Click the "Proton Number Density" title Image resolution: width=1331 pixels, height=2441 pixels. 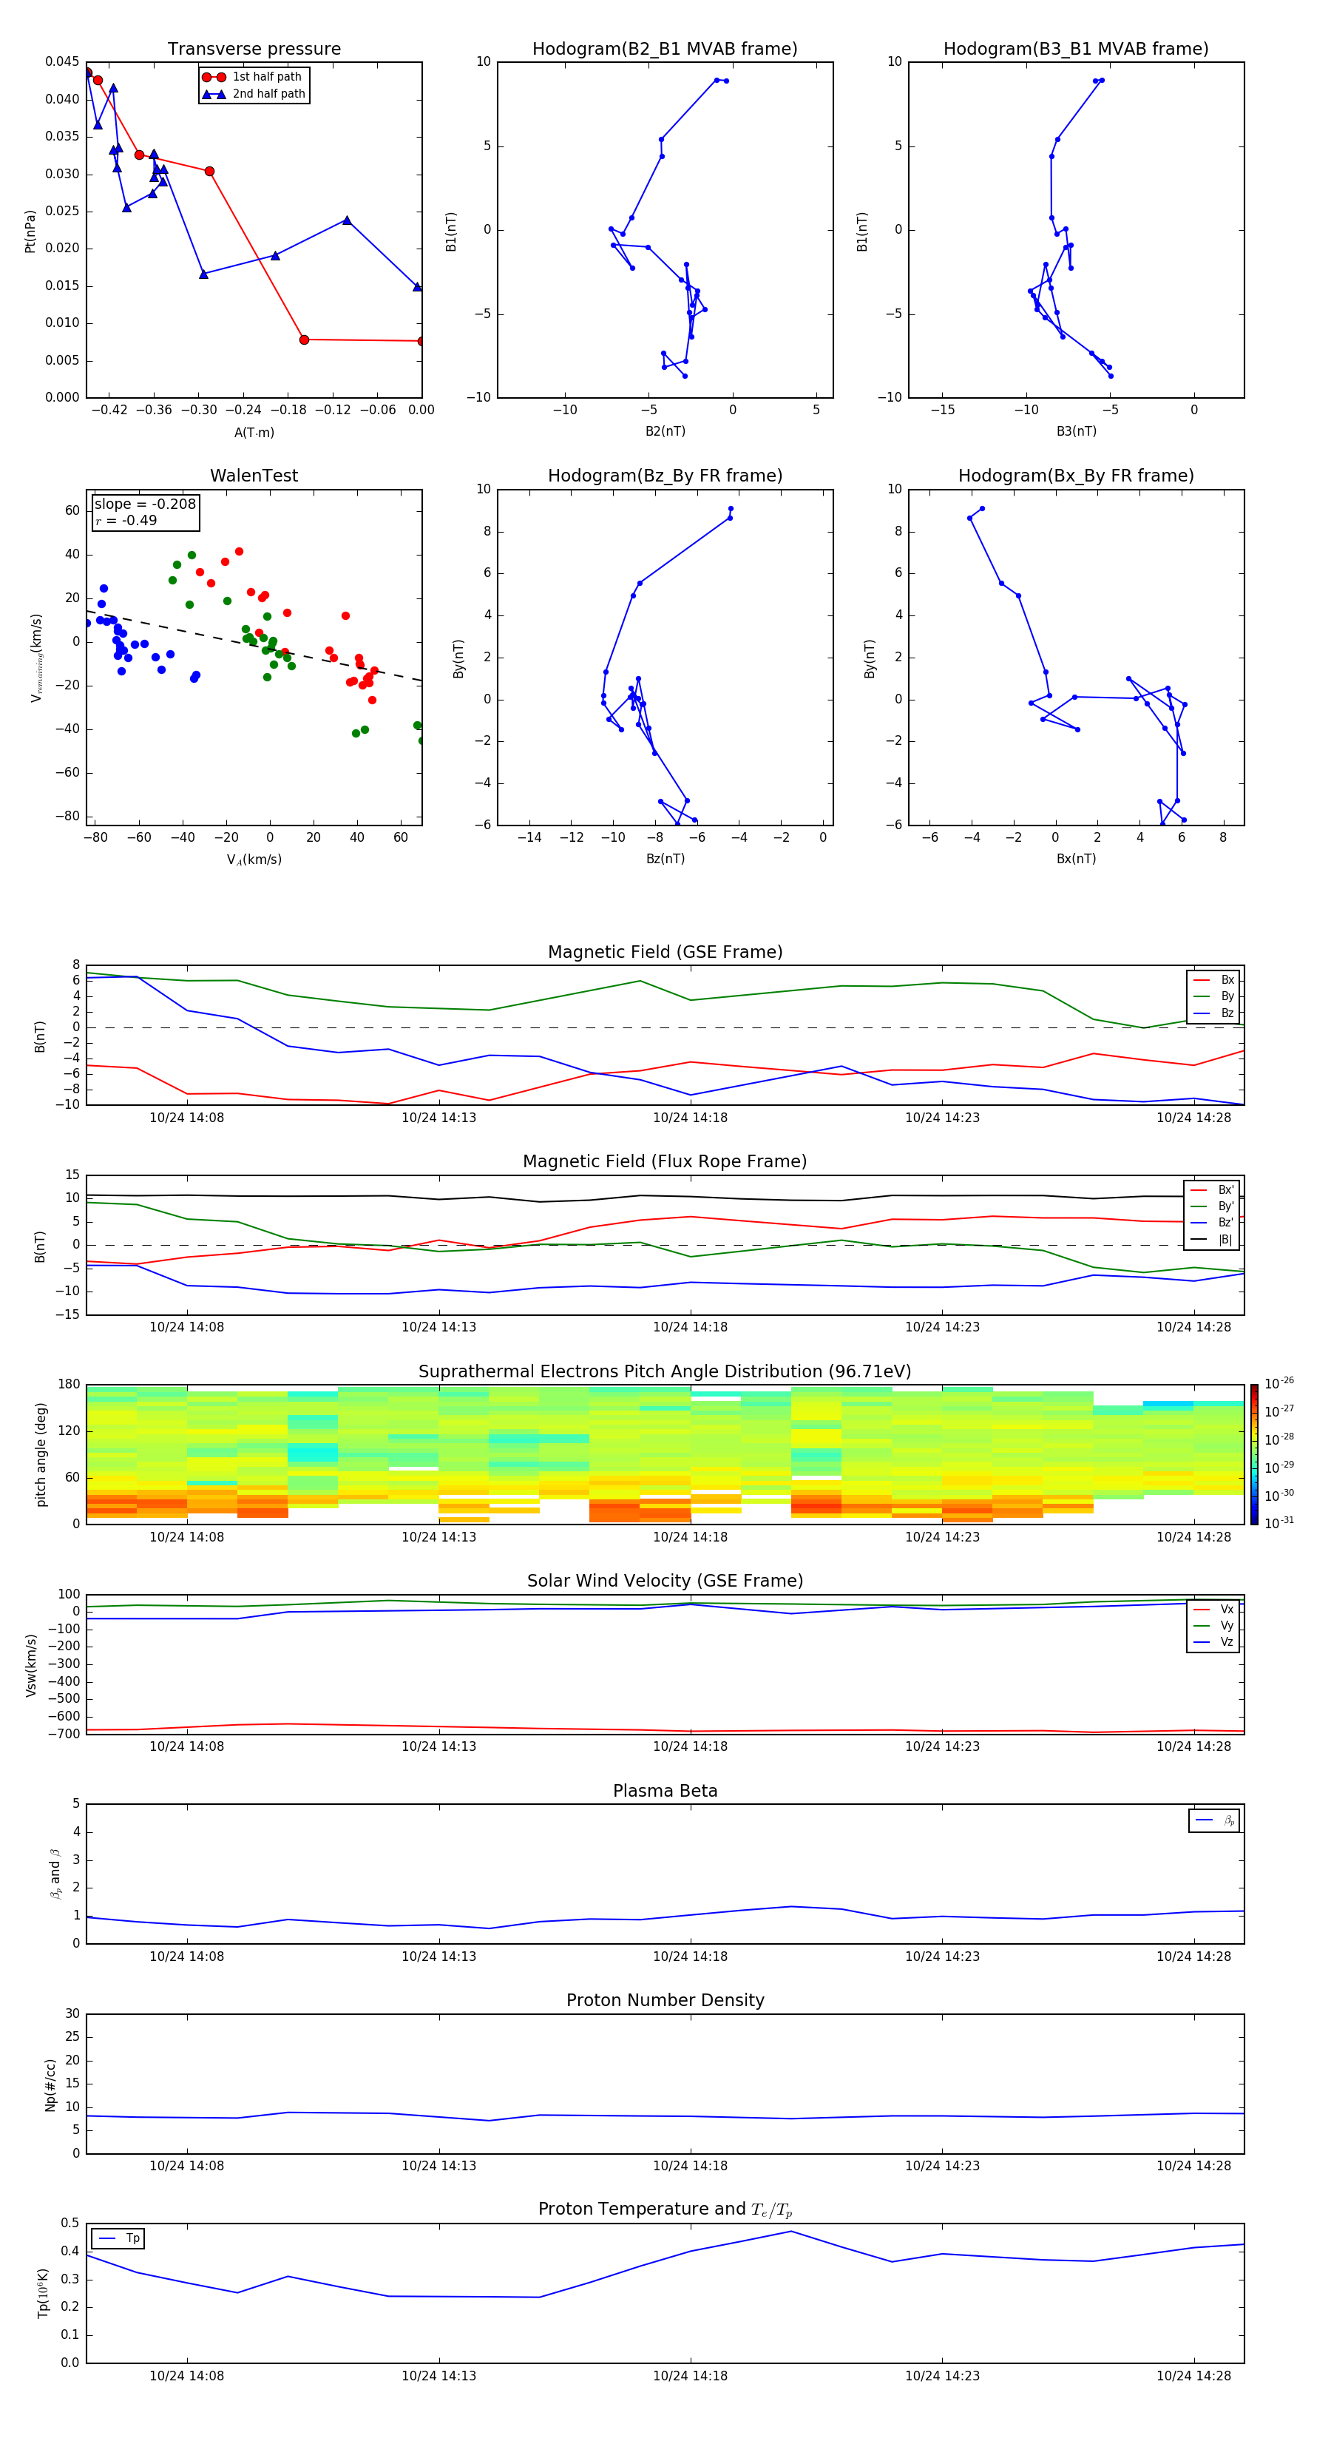click(665, 2000)
